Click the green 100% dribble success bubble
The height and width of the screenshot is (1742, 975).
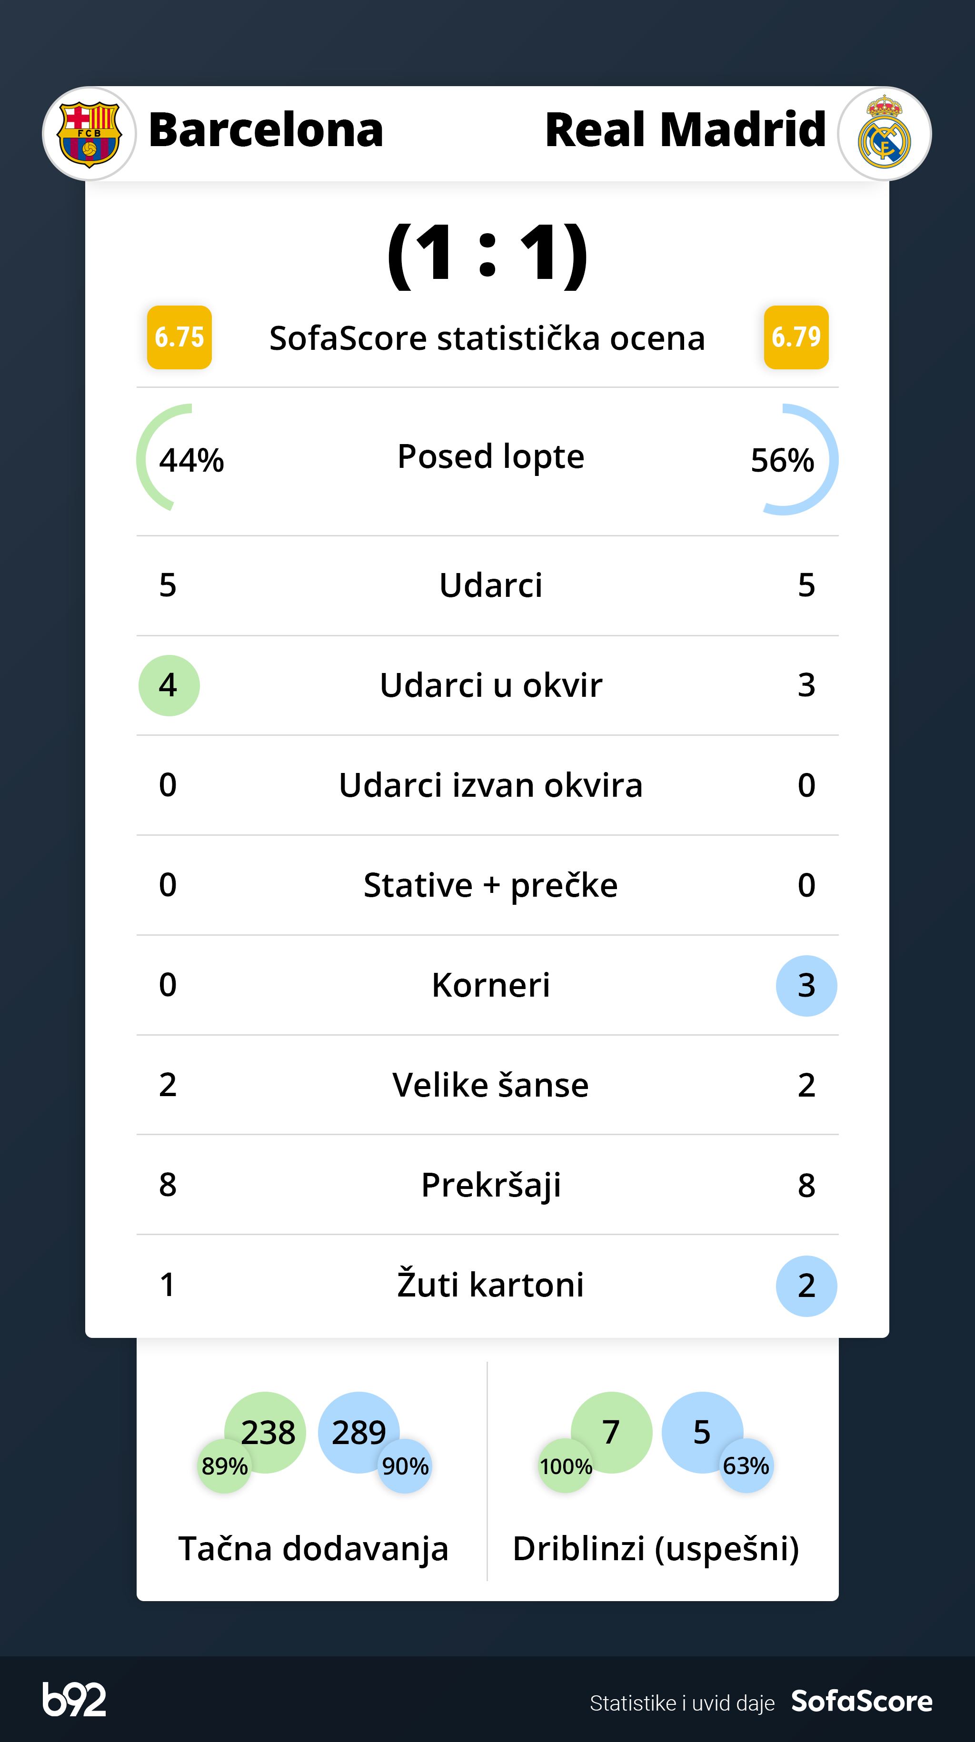(565, 1466)
